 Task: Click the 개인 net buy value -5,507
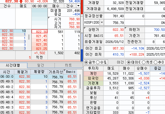144,73
